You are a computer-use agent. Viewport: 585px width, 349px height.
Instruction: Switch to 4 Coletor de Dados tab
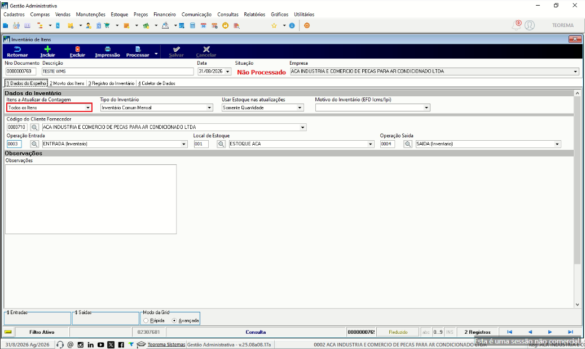pyautogui.click(x=157, y=83)
